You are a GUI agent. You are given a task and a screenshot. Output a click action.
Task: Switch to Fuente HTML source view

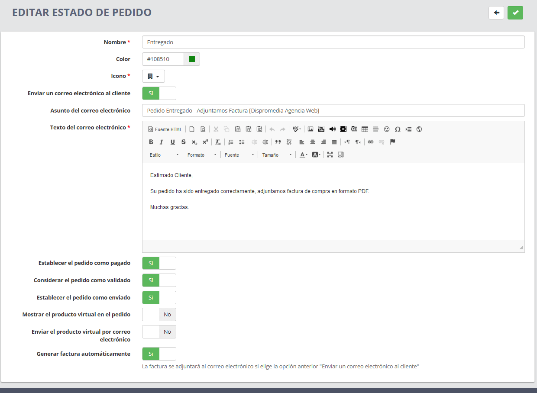tap(165, 129)
